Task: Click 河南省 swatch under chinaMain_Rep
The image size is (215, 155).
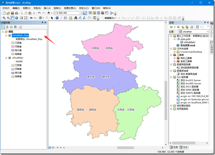Action: coord(13,46)
